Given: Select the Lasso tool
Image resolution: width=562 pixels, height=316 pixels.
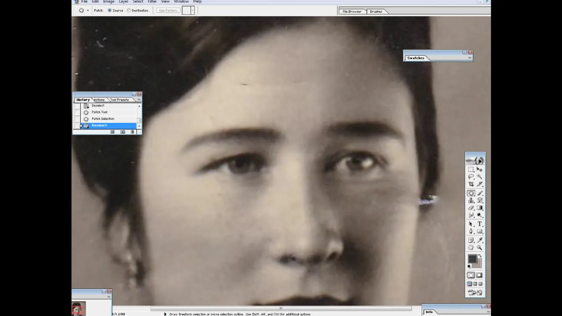Looking at the screenshot, I should point(471,176).
